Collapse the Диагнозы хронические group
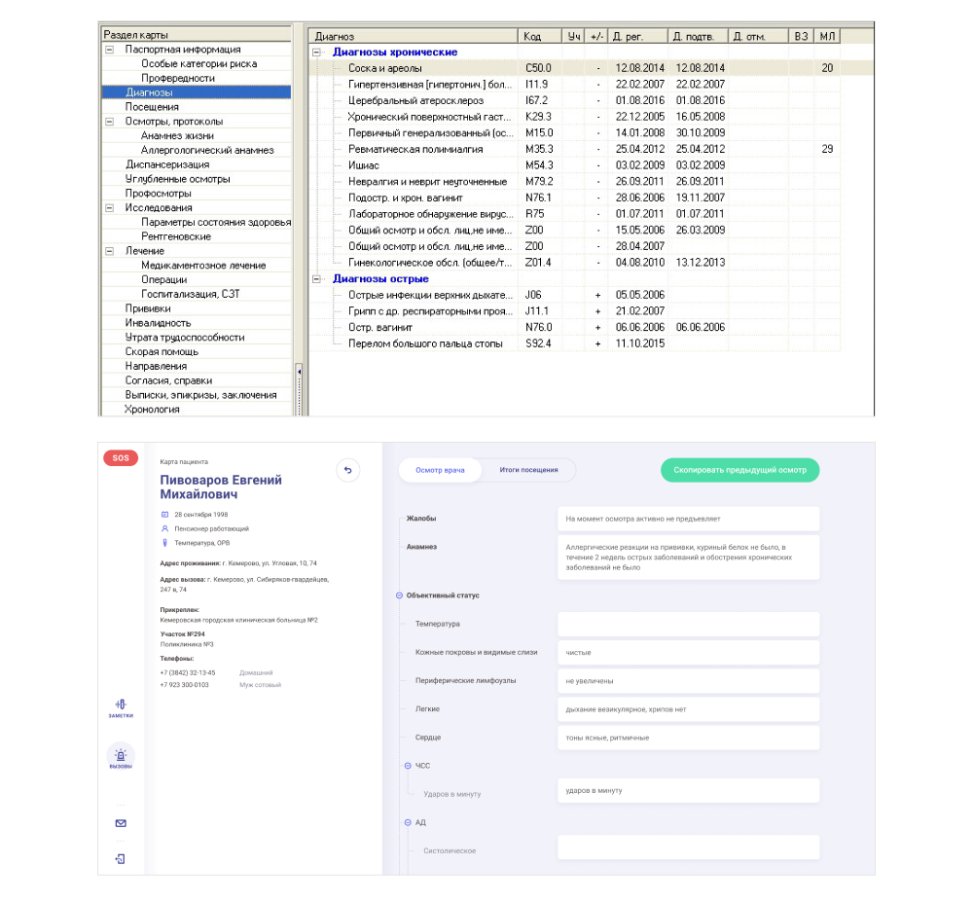Viewport: 973px width, 902px height. 316,53
